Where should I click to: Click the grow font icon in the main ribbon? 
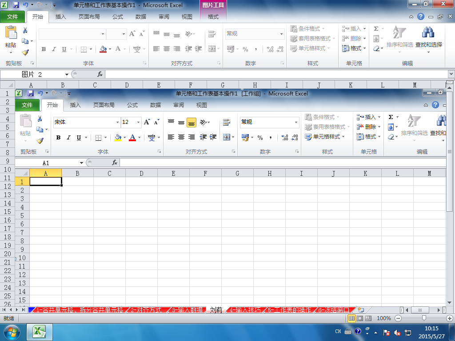tap(132, 34)
